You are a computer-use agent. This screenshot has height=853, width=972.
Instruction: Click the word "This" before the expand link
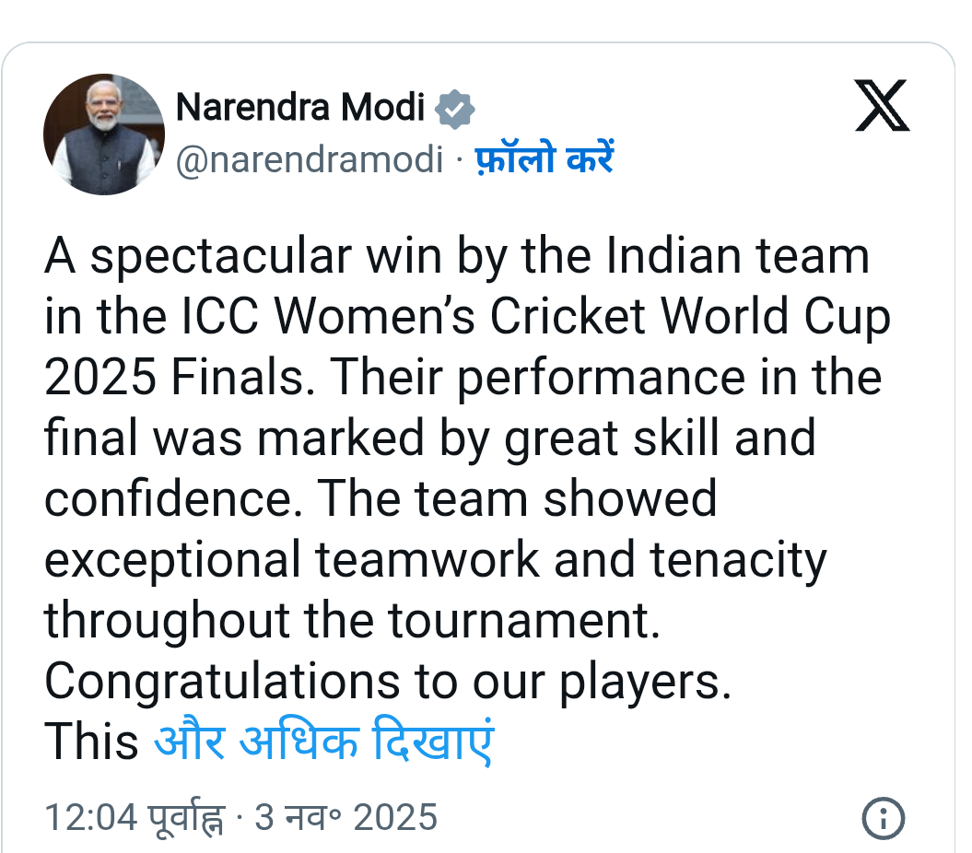click(91, 742)
